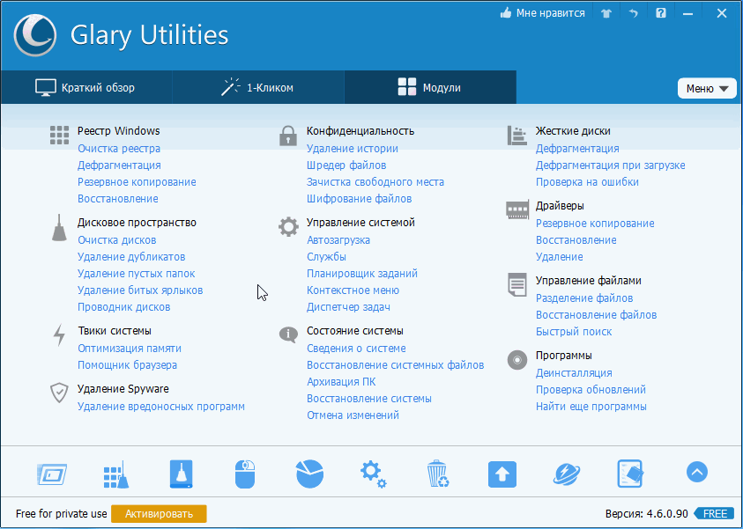This screenshot has height=529, width=743.
Task: Open Help via the question mark icon
Action: 660,13
